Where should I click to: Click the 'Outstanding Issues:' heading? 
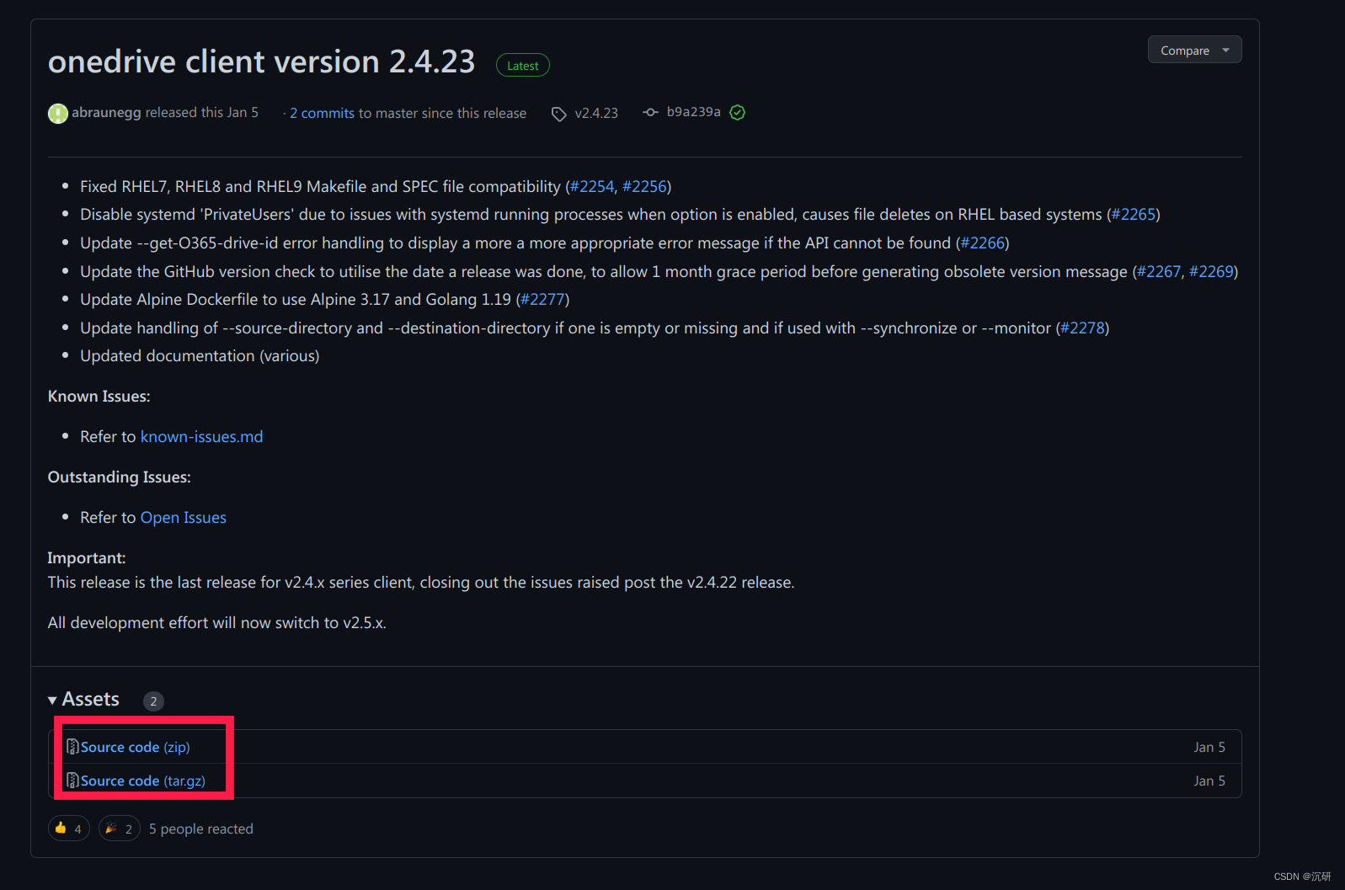pos(120,477)
